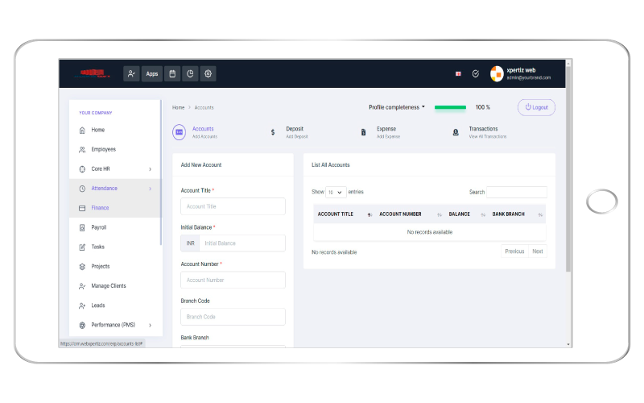Click the calendar icon in top toolbar
The image size is (644, 403).
172,73
